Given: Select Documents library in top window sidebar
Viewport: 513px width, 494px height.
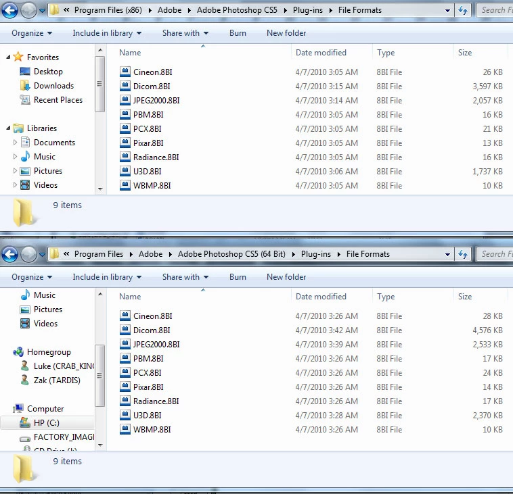Looking at the screenshot, I should pos(48,143).
